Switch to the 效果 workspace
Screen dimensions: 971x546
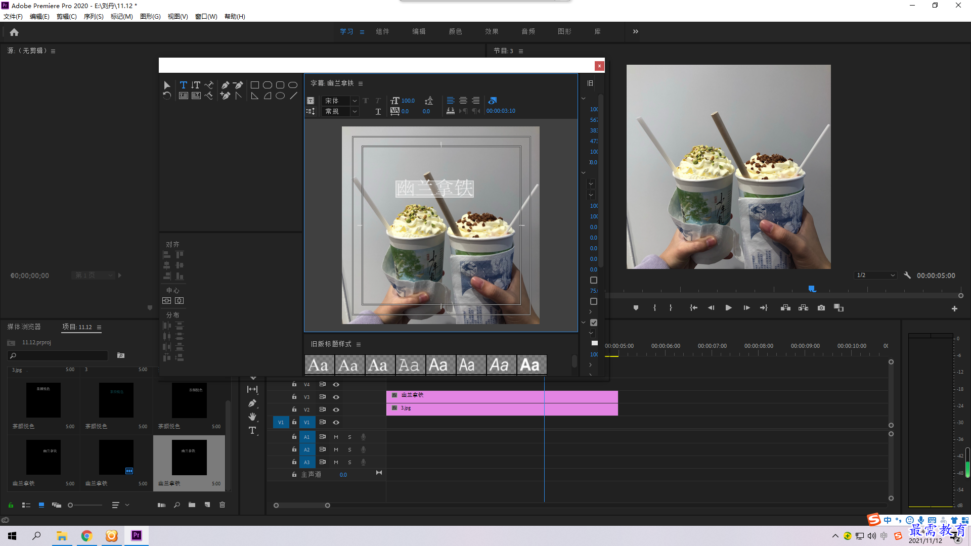pos(492,32)
